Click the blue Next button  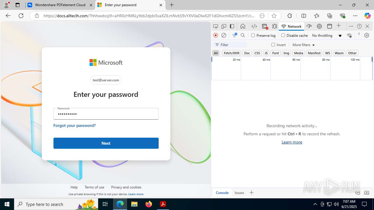point(106,143)
